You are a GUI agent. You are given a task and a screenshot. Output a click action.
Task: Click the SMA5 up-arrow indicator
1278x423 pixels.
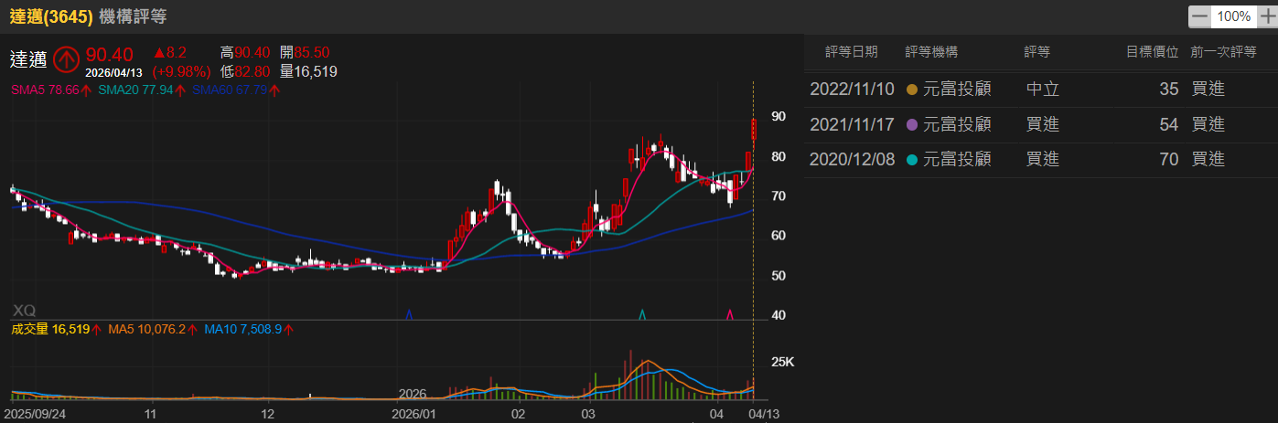(86, 90)
